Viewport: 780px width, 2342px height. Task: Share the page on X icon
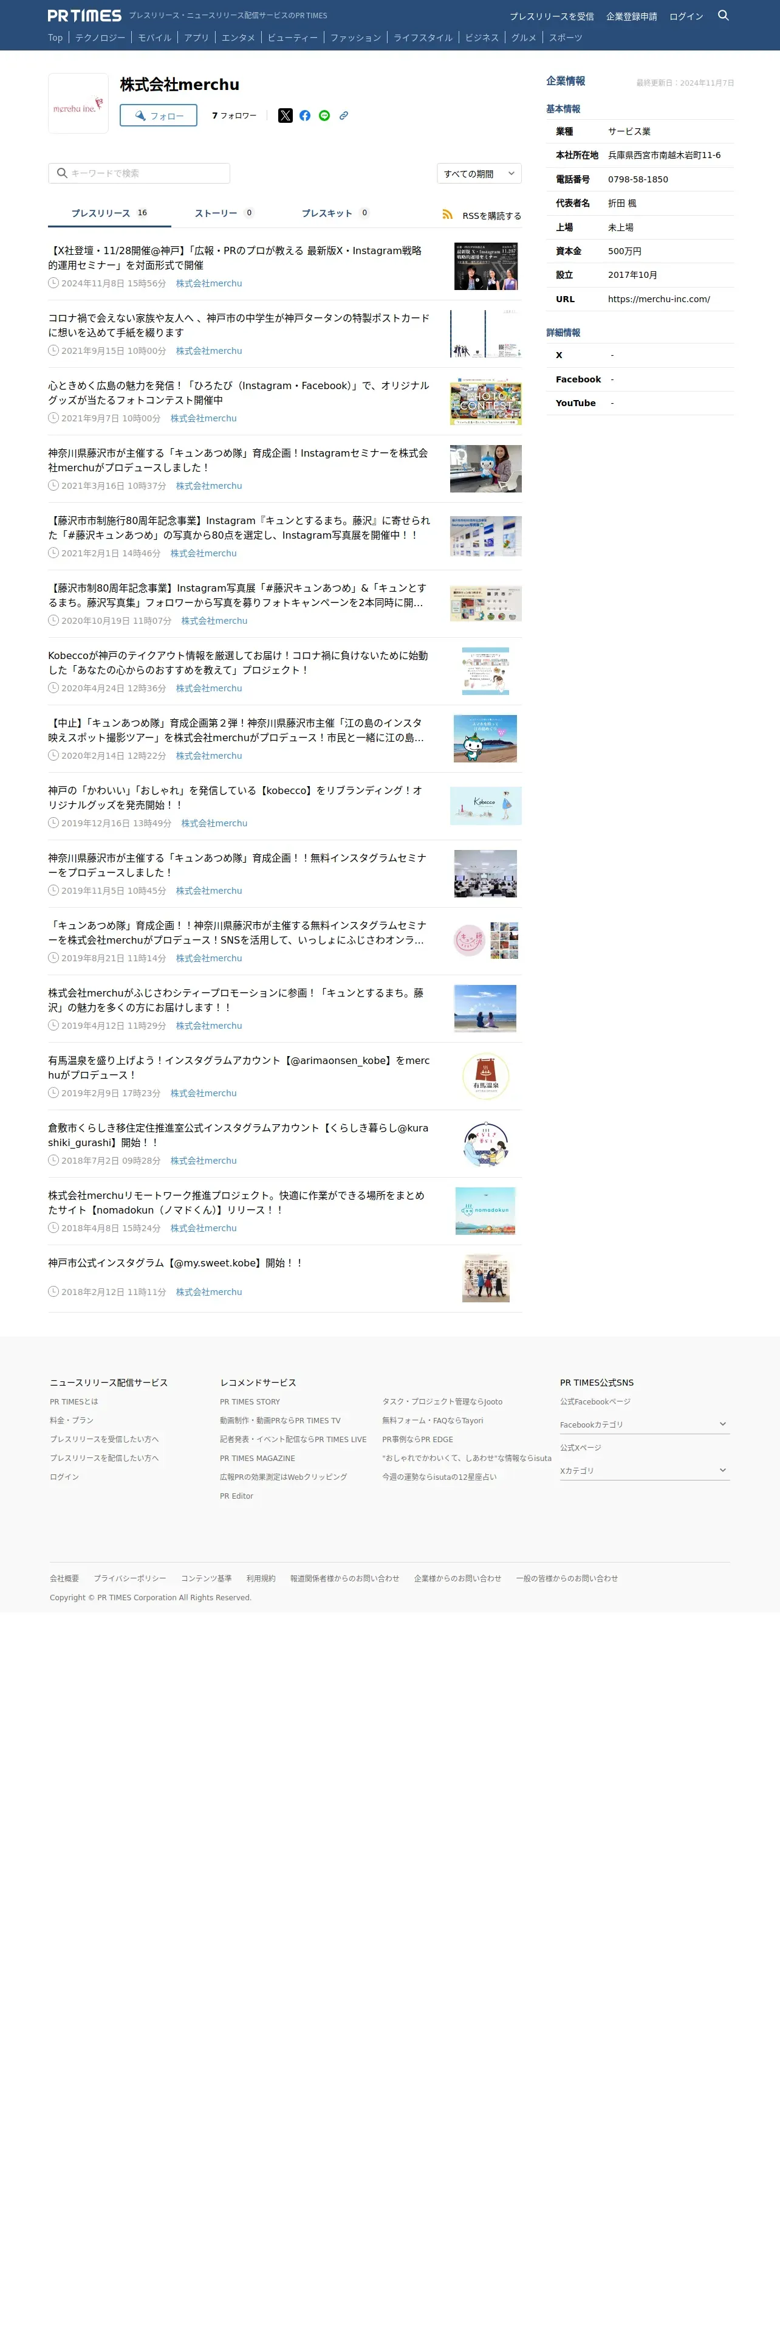[285, 116]
